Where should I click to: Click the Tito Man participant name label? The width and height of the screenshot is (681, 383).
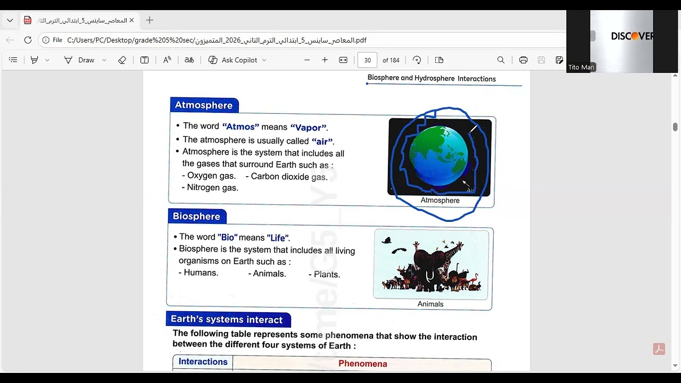click(581, 68)
